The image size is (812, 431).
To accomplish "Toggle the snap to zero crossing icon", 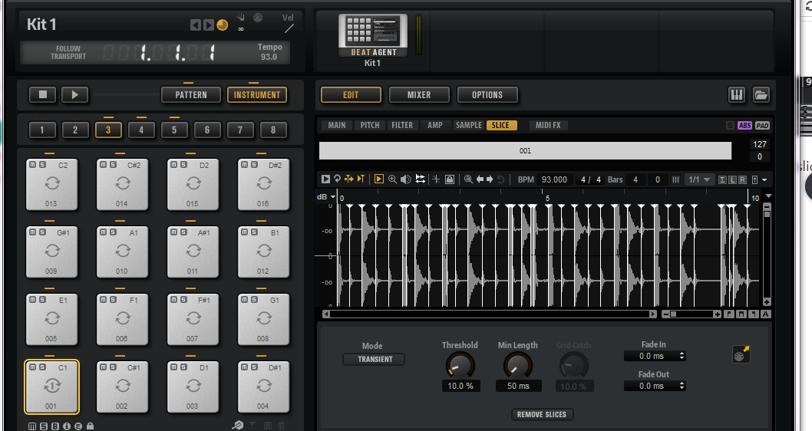I will coord(436,179).
